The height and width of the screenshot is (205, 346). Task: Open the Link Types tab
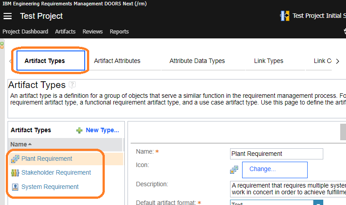coord(268,61)
